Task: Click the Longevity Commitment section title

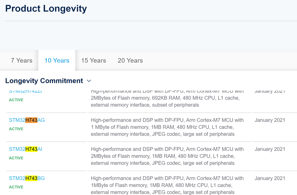Action: coord(44,81)
